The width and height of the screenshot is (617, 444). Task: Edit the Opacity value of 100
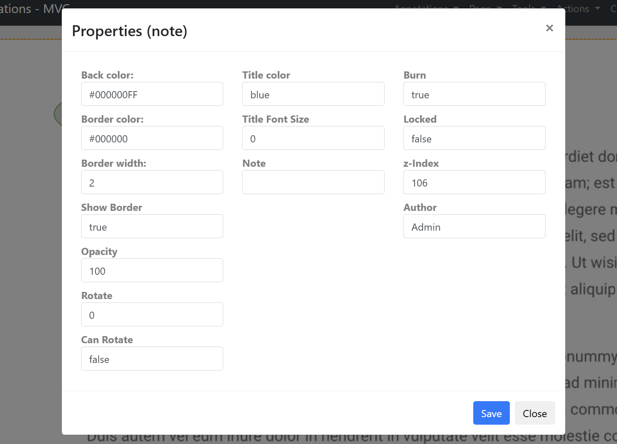pos(152,271)
